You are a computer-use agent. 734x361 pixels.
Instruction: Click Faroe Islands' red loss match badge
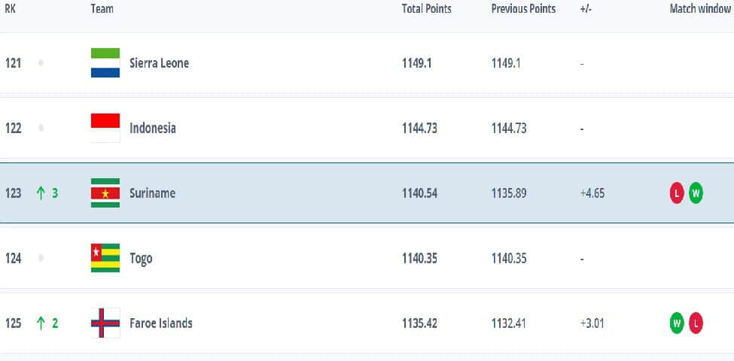pyautogui.click(x=696, y=323)
